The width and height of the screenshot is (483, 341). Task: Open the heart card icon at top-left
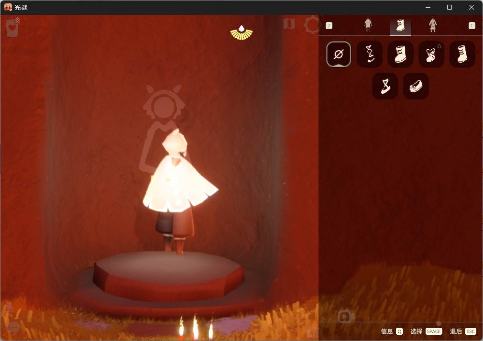point(13,27)
